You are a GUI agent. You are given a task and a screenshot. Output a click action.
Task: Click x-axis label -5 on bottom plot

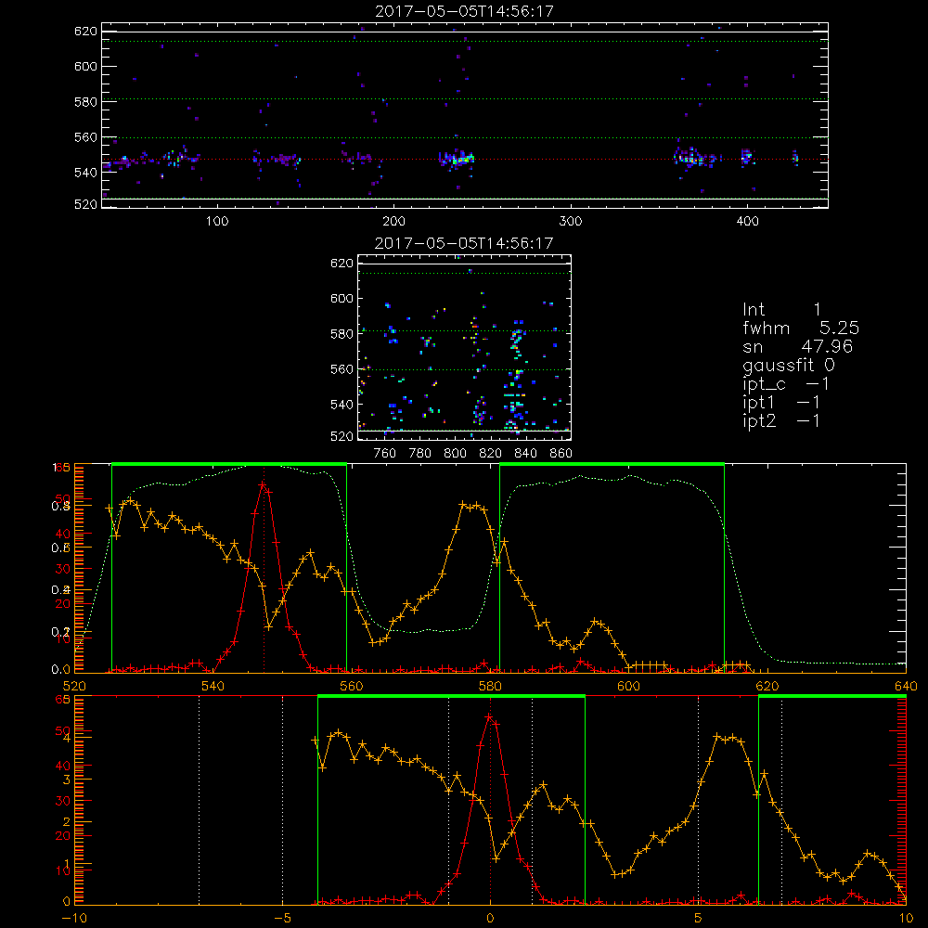[x=282, y=919]
